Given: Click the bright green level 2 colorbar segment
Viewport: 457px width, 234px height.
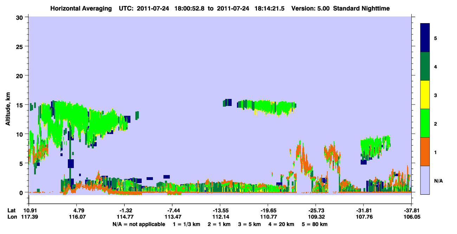Looking at the screenshot, I should [425, 123].
